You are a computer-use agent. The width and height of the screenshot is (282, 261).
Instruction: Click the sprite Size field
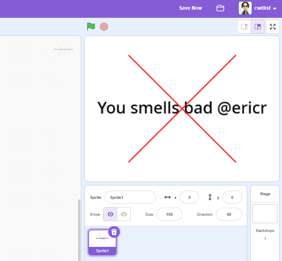(x=169, y=214)
